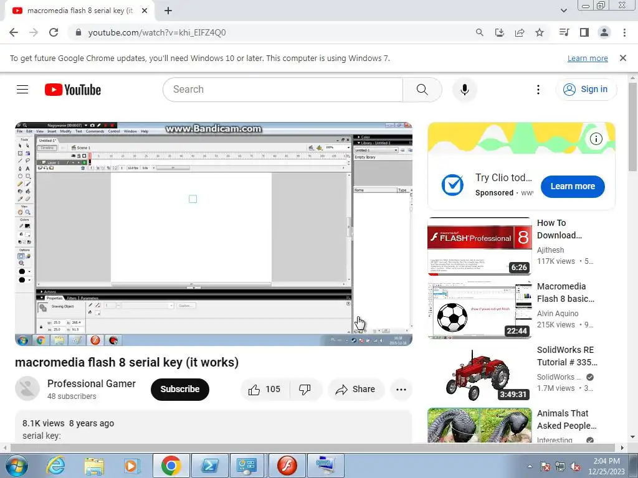Open the network tray icon
The width and height of the screenshot is (638, 478).
point(560,466)
